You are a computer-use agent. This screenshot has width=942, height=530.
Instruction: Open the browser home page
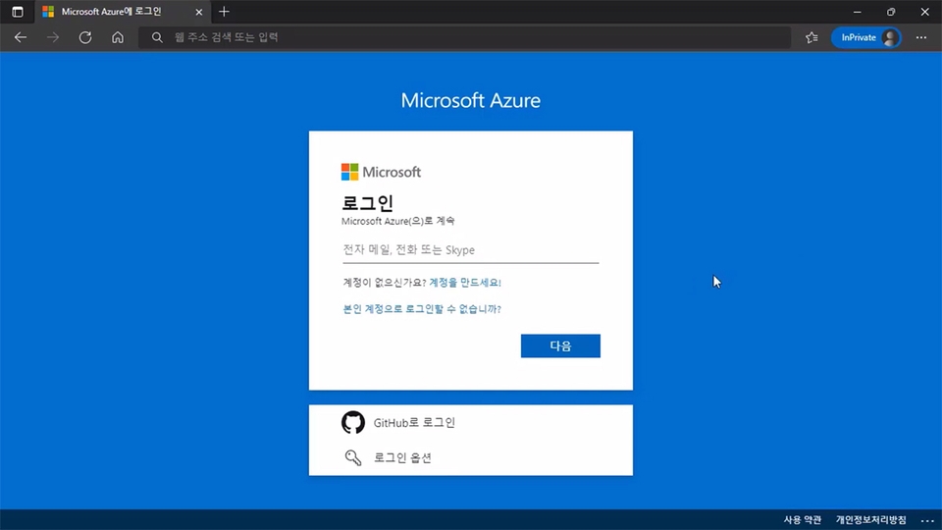pos(118,37)
